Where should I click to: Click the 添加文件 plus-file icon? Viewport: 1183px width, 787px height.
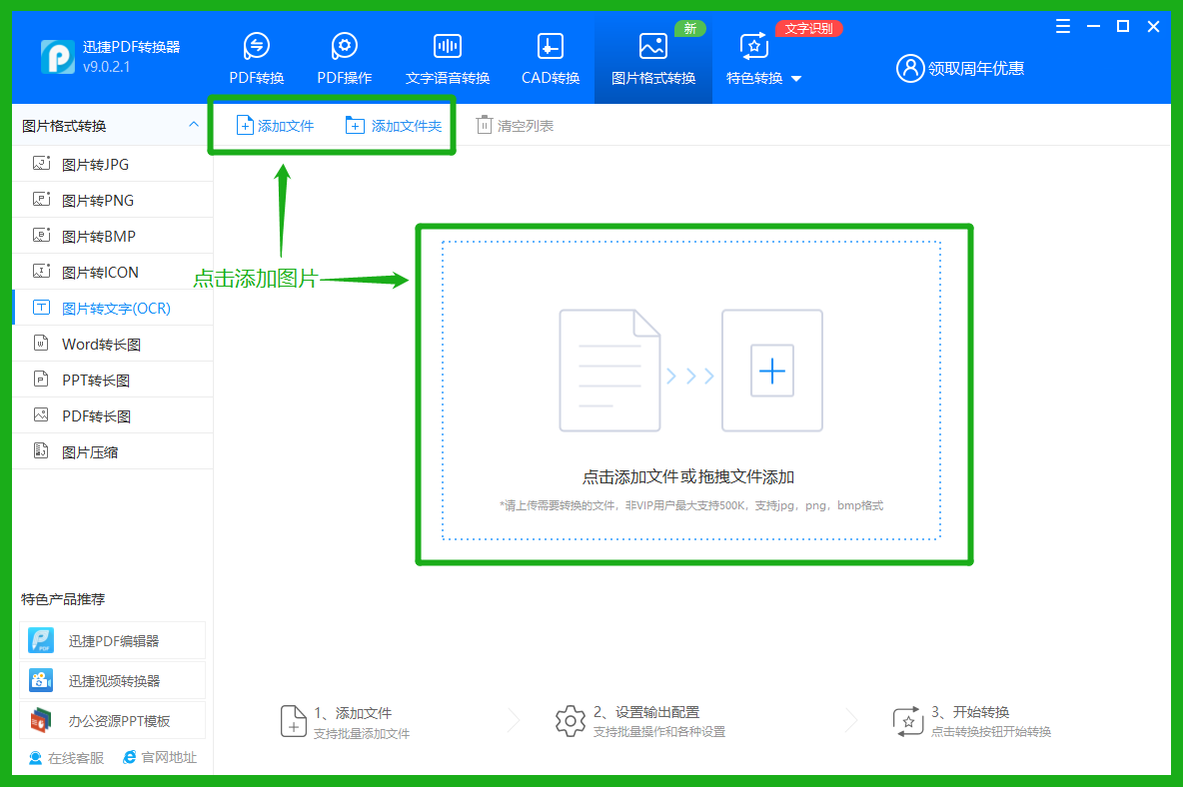245,125
